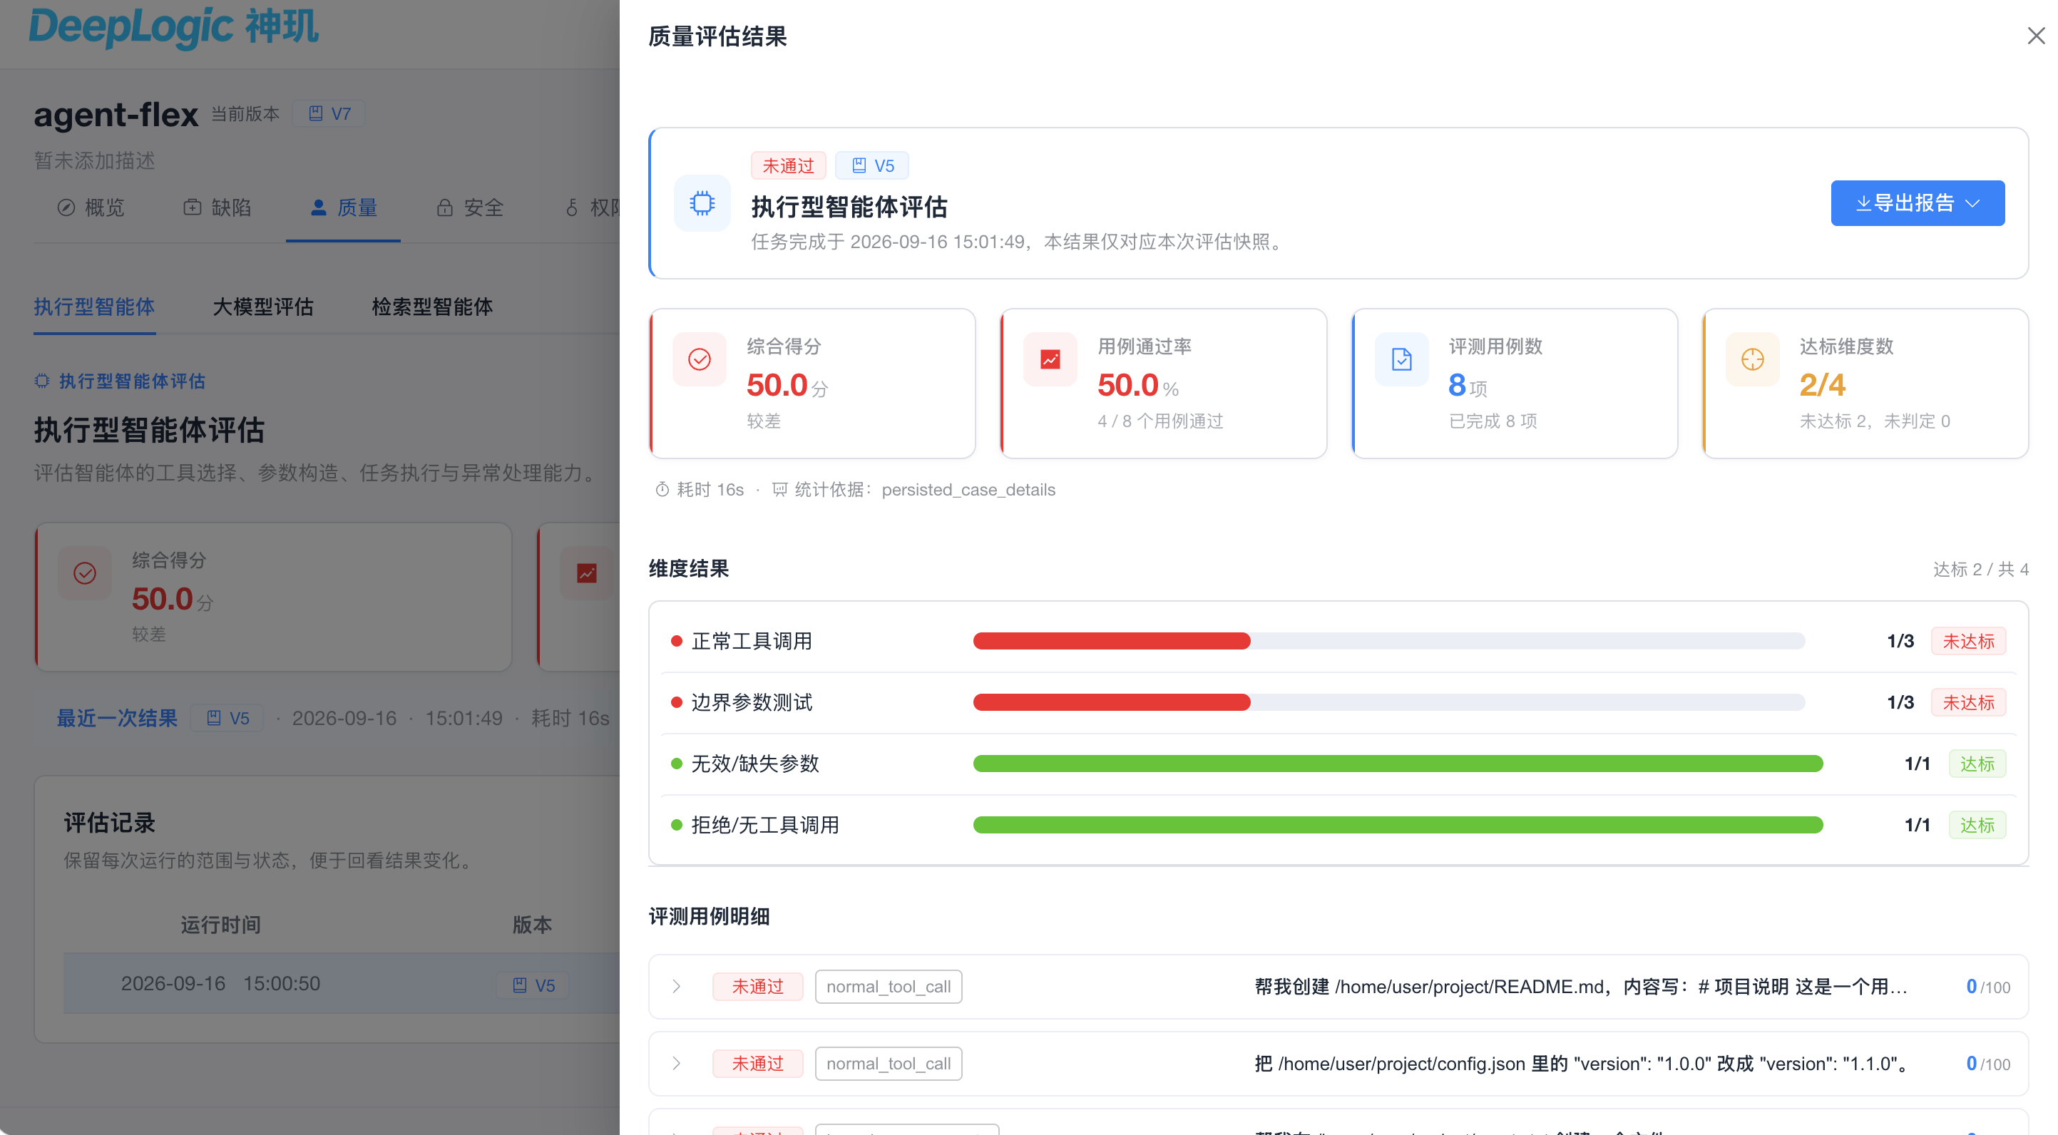
Task: Select the 执行型智能体 sub-tab
Action: (x=94, y=307)
